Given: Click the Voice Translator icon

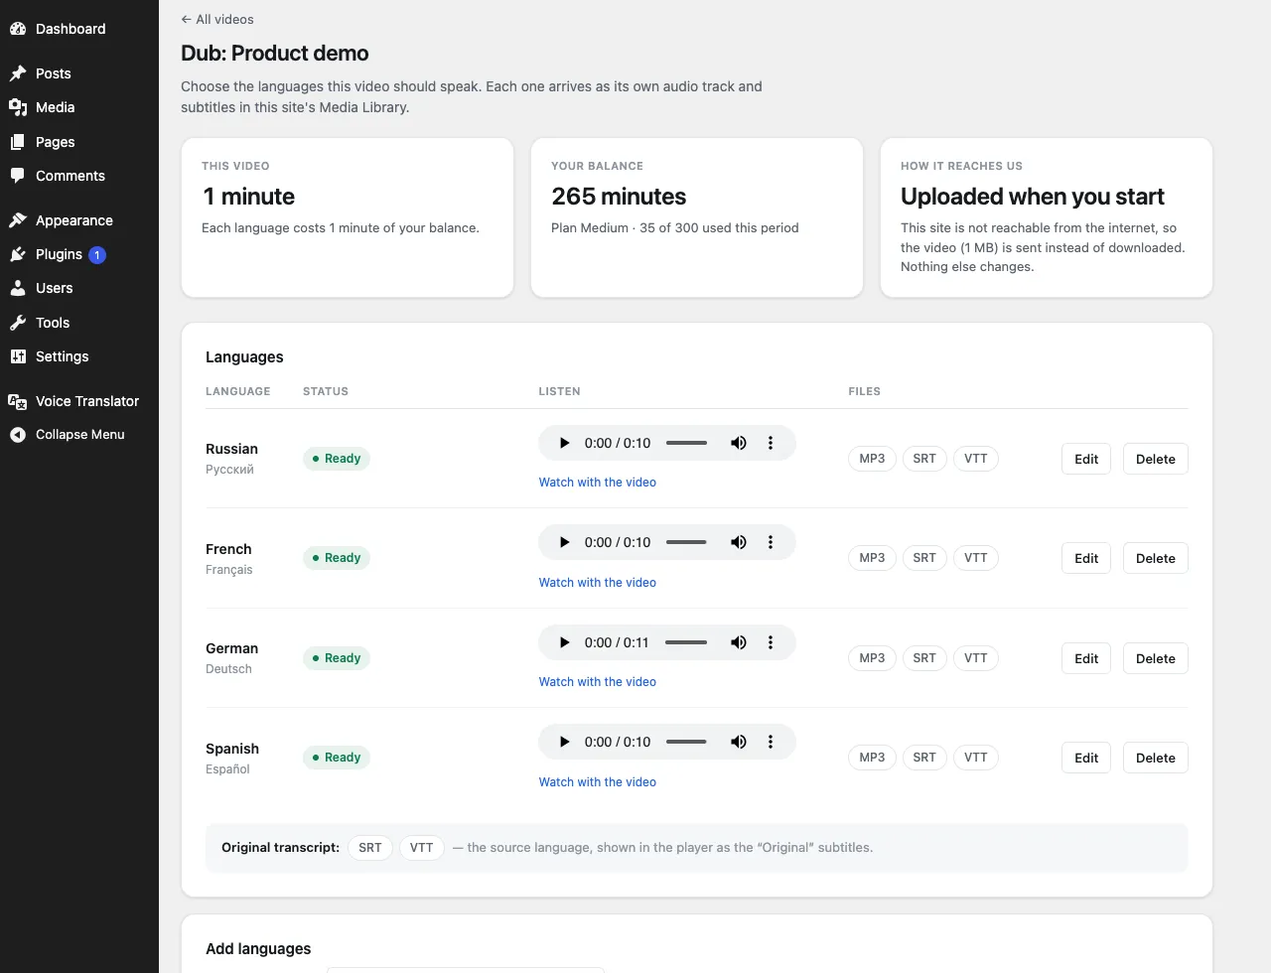Looking at the screenshot, I should tap(18, 401).
